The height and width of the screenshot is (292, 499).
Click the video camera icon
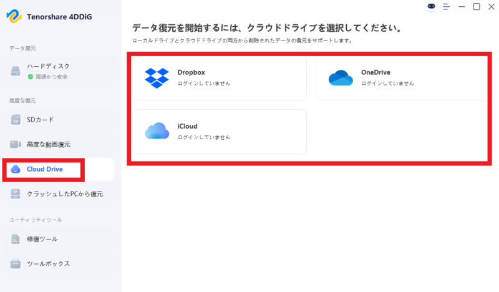click(x=15, y=144)
